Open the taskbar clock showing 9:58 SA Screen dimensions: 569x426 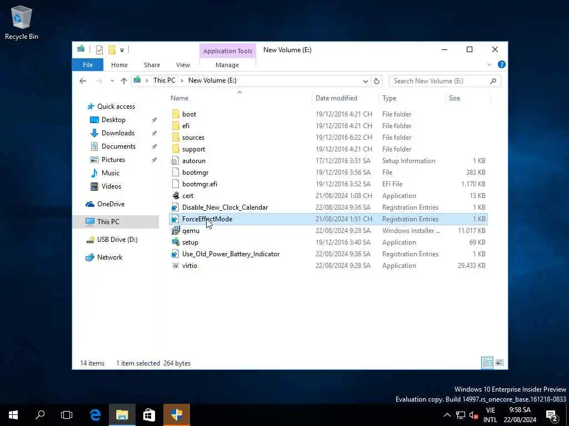click(x=520, y=415)
